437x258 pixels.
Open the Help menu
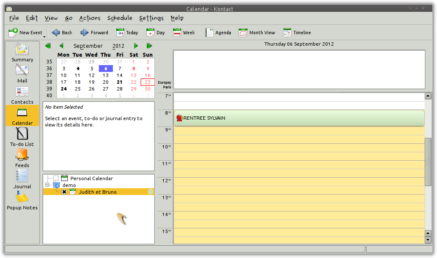(177, 18)
